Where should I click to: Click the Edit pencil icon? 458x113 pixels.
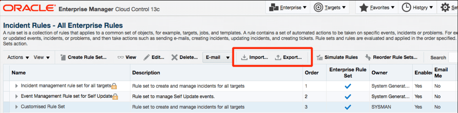coord(146,57)
